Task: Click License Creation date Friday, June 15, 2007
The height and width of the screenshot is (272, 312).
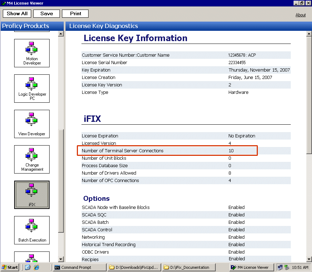Action: 250,78
